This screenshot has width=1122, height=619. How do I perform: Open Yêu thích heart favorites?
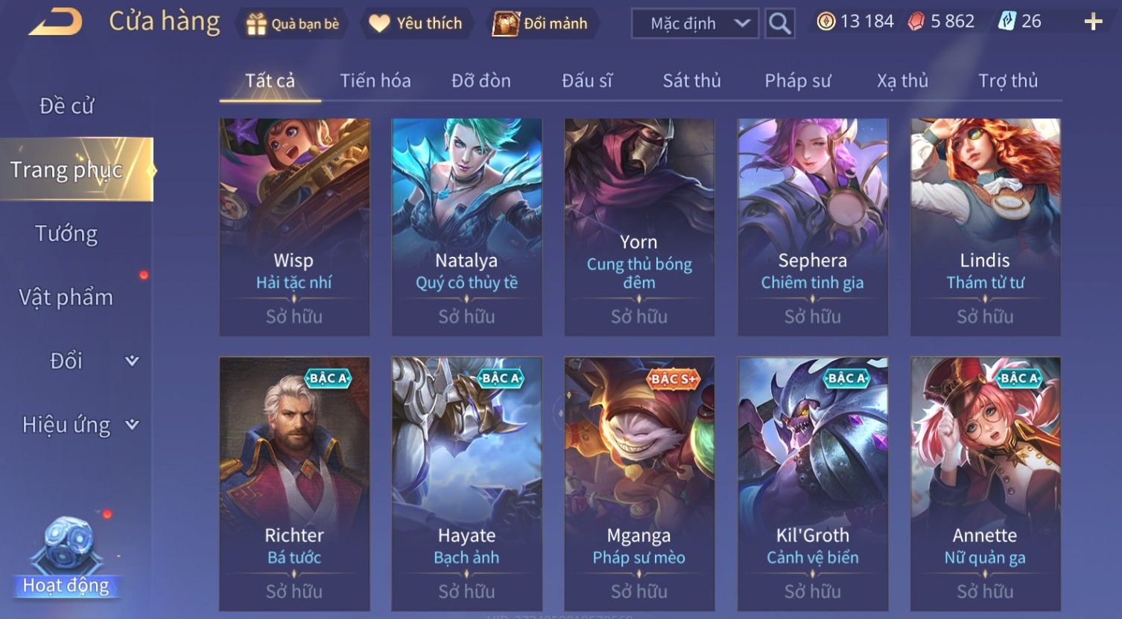coord(379,24)
